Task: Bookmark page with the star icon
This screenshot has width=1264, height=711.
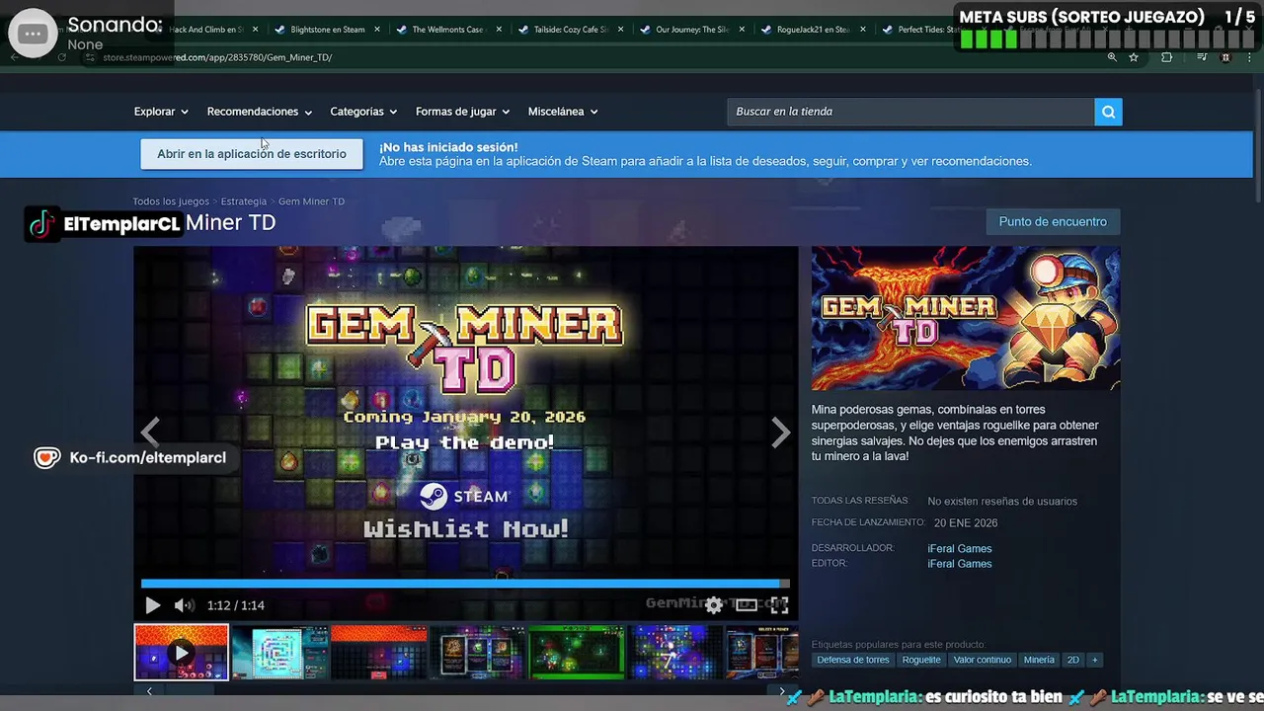Action: click(x=1134, y=57)
